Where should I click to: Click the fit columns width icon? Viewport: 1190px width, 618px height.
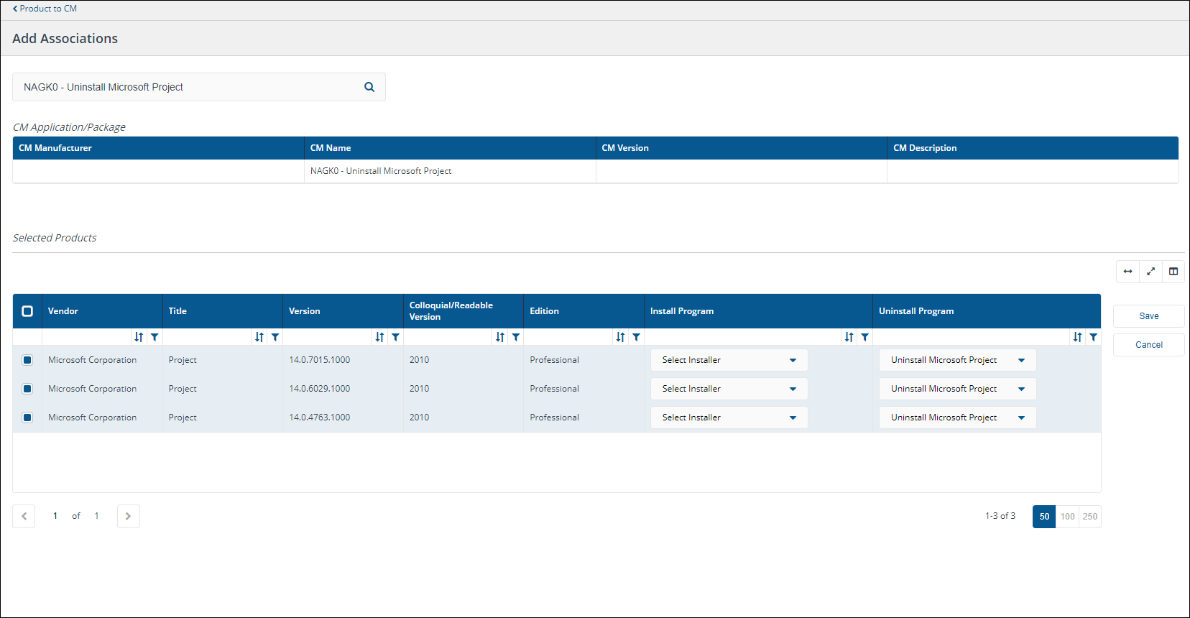[1127, 272]
